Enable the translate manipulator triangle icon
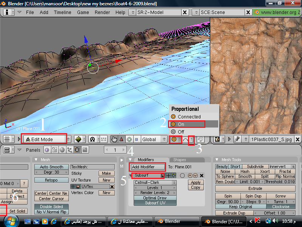Screen dimensions: 302x227 point(122,139)
